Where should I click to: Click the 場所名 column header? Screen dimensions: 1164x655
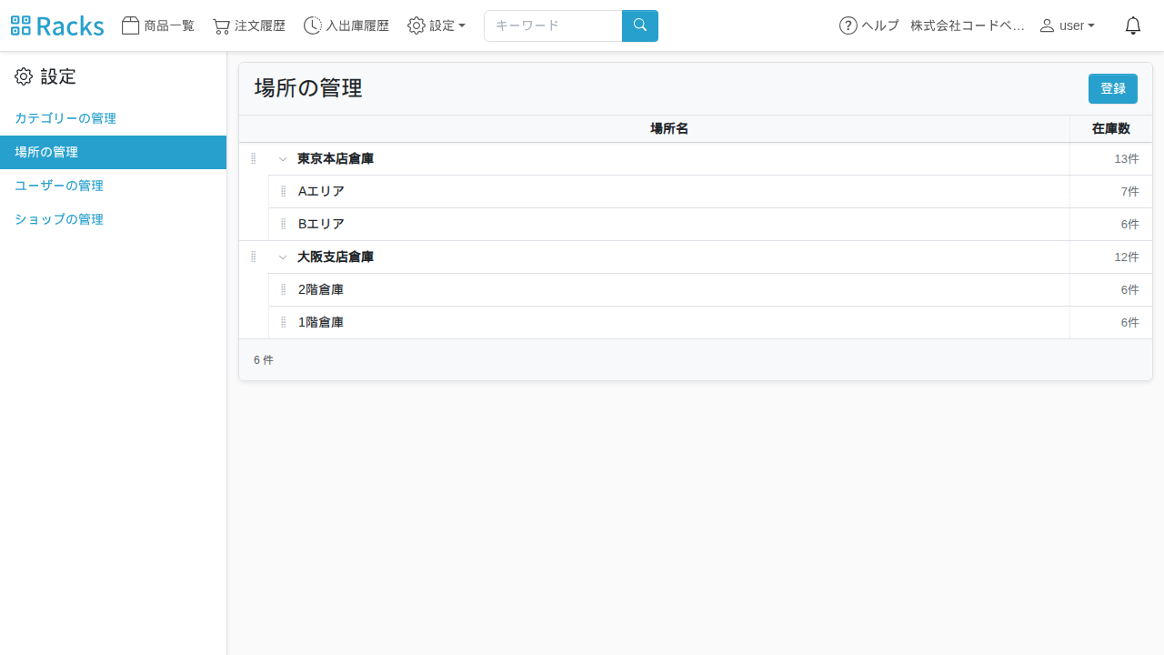click(669, 129)
